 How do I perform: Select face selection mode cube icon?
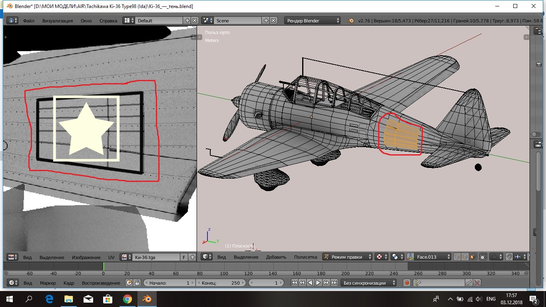pyautogui.click(x=473, y=257)
